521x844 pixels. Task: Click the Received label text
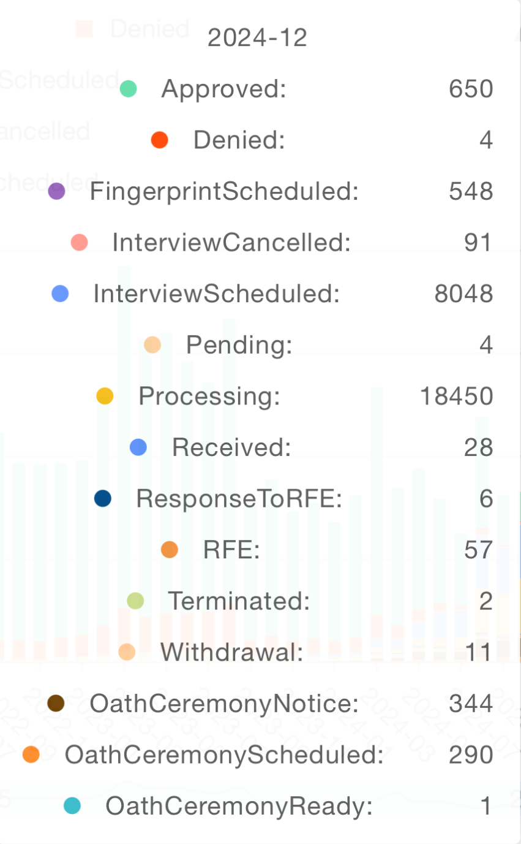(x=231, y=447)
